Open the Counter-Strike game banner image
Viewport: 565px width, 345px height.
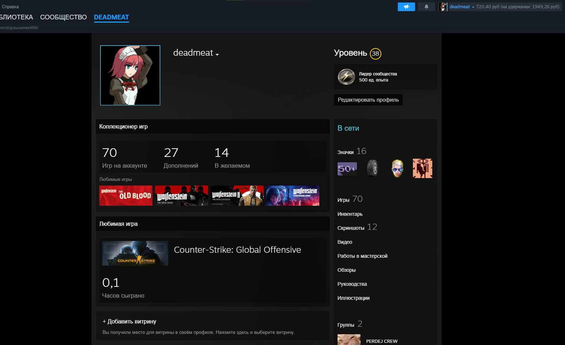135,253
